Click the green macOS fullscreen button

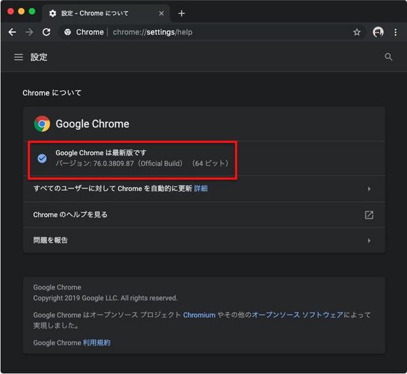pos(32,11)
